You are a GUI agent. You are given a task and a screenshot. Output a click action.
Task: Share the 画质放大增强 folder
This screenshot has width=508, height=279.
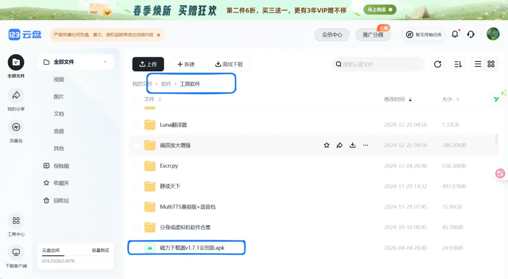340,145
